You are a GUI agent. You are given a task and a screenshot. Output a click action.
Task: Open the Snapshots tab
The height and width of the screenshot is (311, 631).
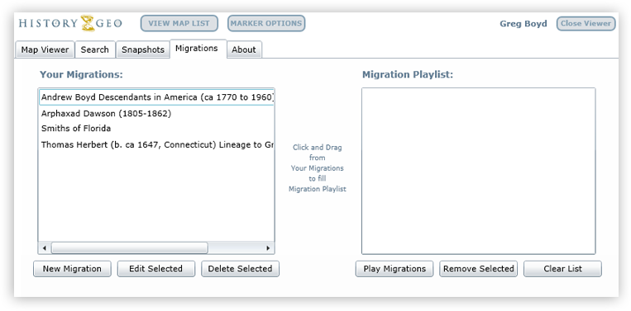pos(143,49)
